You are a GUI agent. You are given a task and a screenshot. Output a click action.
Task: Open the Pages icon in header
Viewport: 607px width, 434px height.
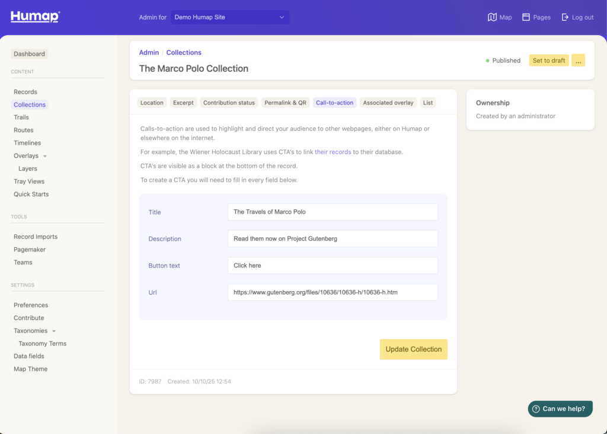pyautogui.click(x=526, y=17)
